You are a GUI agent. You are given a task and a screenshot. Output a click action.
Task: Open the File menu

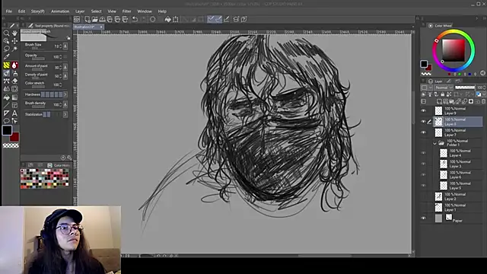point(8,11)
